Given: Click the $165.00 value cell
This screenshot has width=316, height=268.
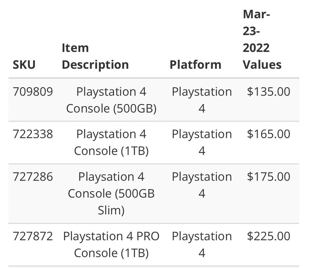Looking at the screenshot, I should click(269, 134).
